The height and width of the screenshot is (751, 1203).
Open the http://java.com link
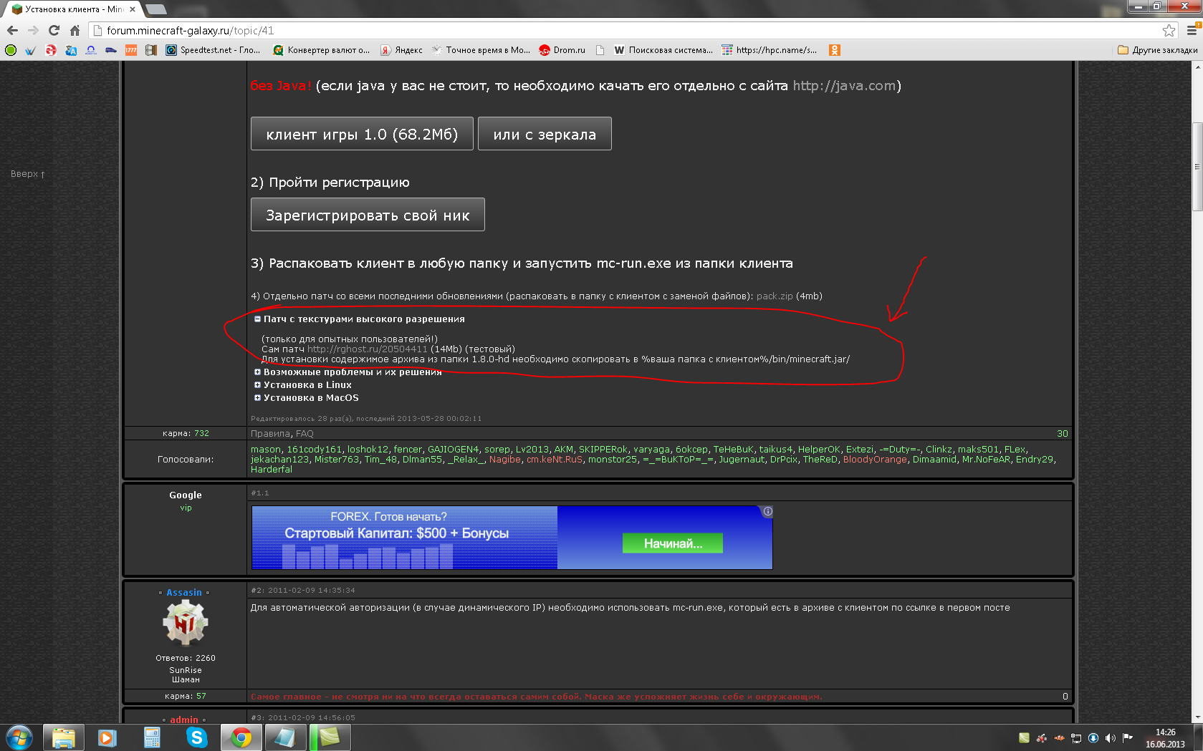(x=844, y=86)
